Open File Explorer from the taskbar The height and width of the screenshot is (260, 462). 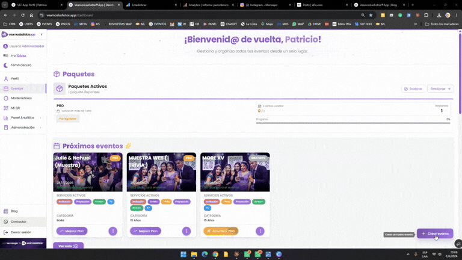(x=194, y=254)
